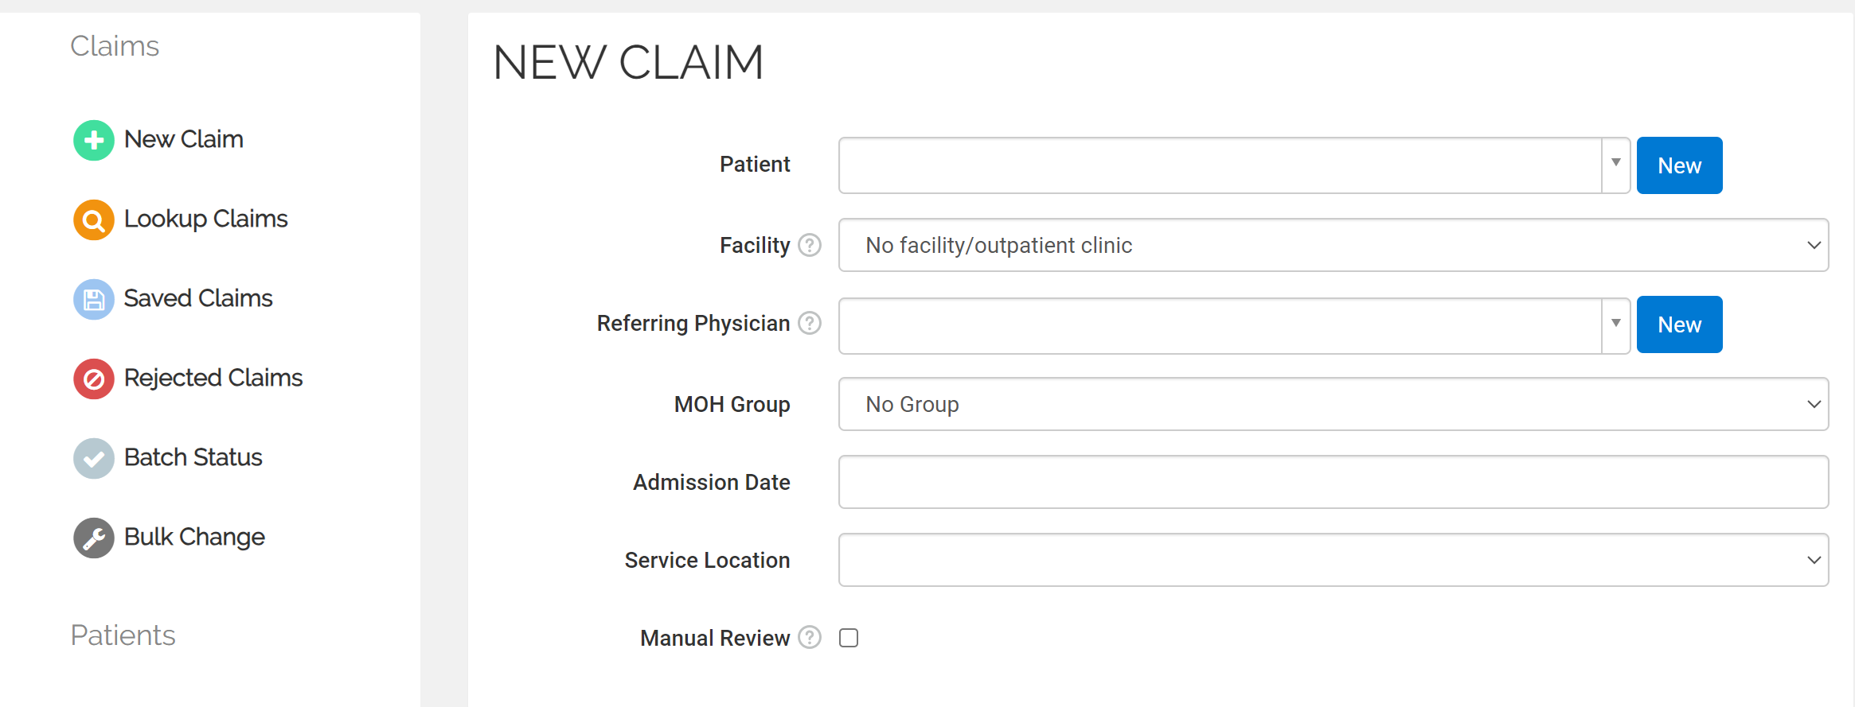Viewport: 1855px width, 707px height.
Task: Click the blue floppy Saved Claims icon
Action: [94, 300]
